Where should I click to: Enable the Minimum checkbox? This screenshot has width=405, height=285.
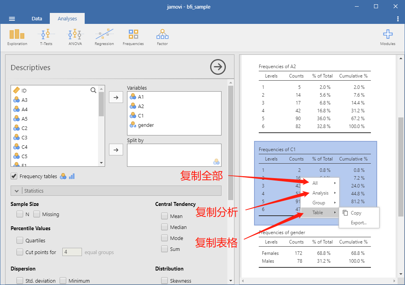[63, 281]
